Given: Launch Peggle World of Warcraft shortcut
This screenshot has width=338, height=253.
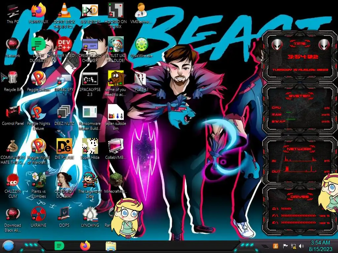Looking at the screenshot, I should [39, 152].
